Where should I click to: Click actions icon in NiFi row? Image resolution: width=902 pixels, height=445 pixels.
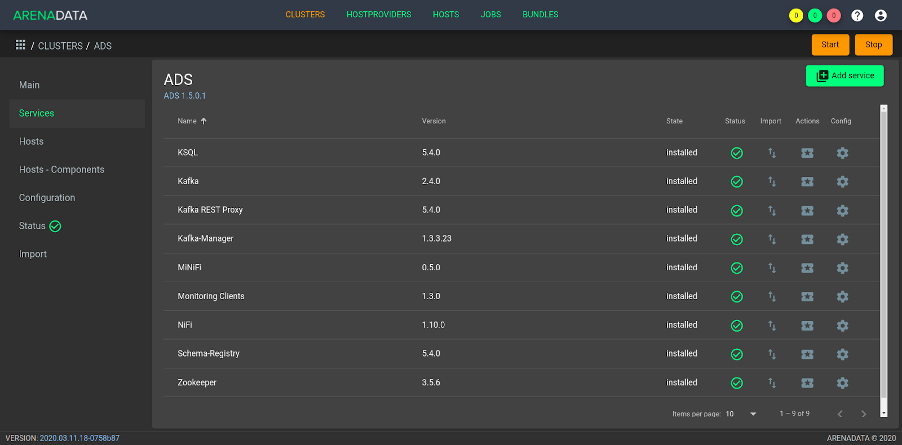[x=807, y=326]
